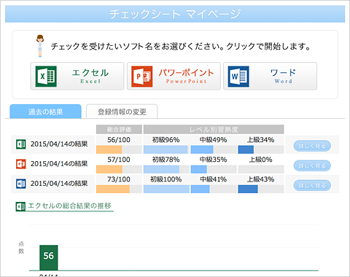The width and height of the screenshot is (350, 277).
Task: Select the PowerPoint 2015/04/14の結果 row text
Action: tap(59, 163)
